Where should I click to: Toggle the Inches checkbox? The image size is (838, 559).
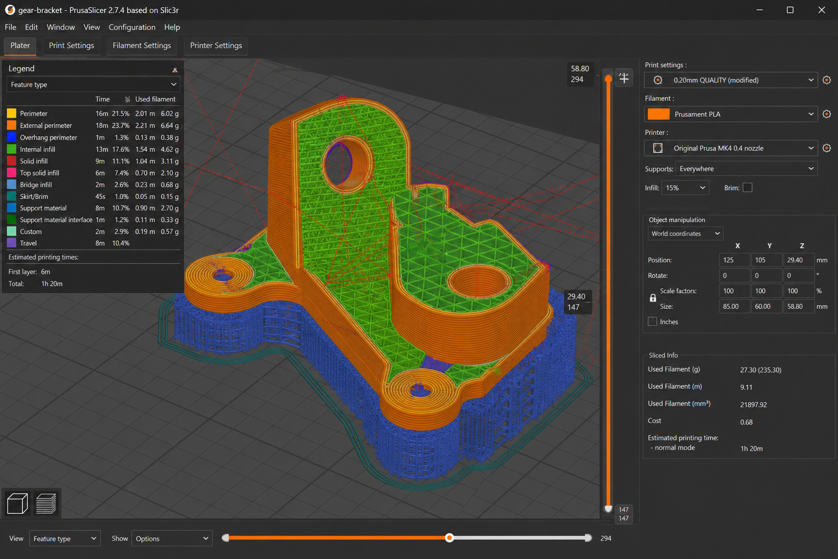652,322
